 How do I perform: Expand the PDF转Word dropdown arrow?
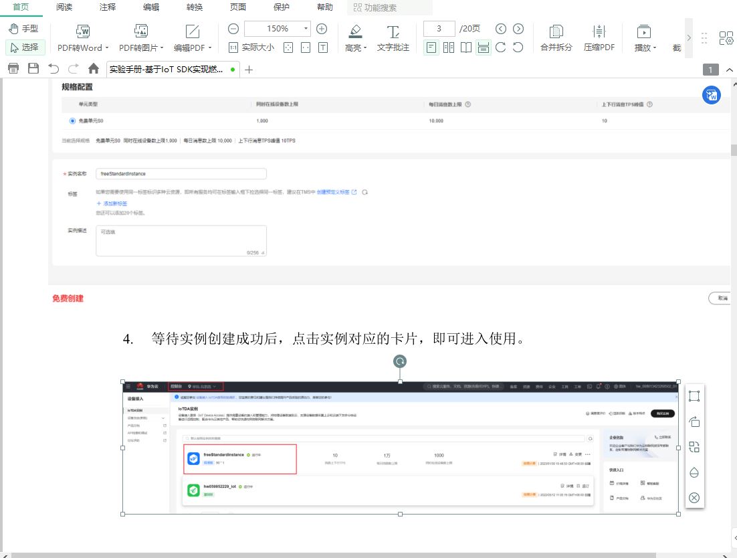107,48
